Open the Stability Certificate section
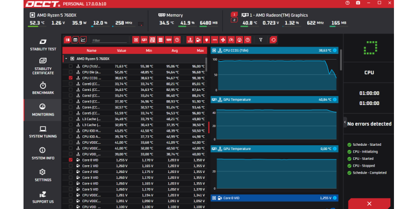 43,67
